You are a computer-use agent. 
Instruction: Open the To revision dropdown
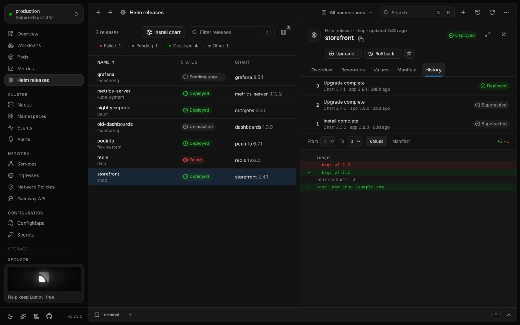354,141
